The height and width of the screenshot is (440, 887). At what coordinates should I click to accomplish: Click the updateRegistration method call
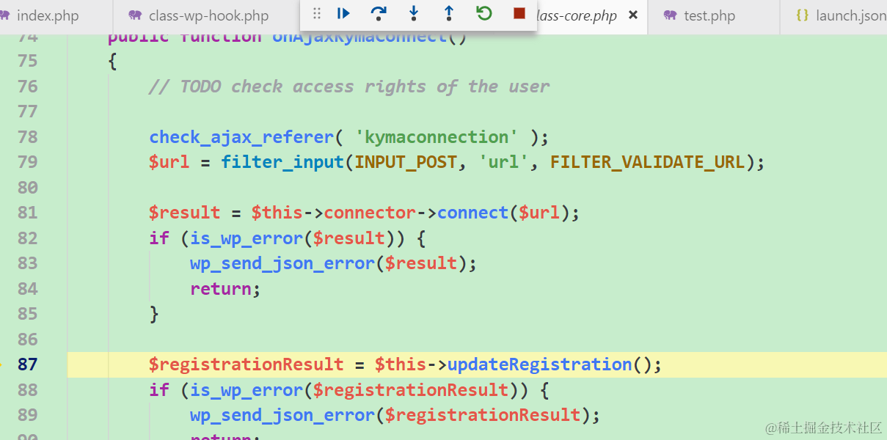[x=539, y=364]
